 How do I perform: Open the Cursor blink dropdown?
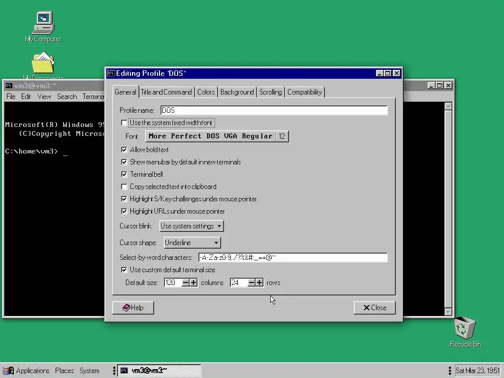[x=191, y=226]
